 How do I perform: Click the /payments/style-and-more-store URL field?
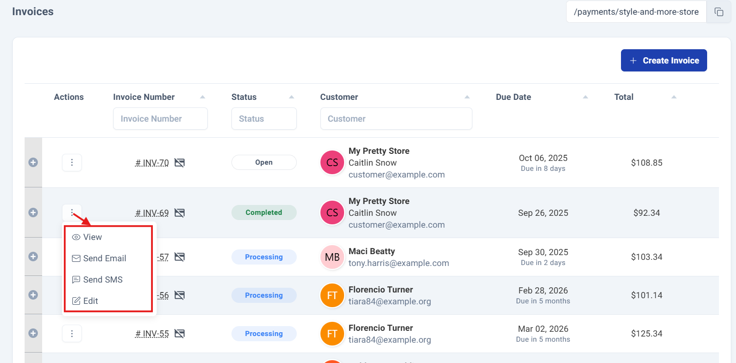click(x=636, y=12)
